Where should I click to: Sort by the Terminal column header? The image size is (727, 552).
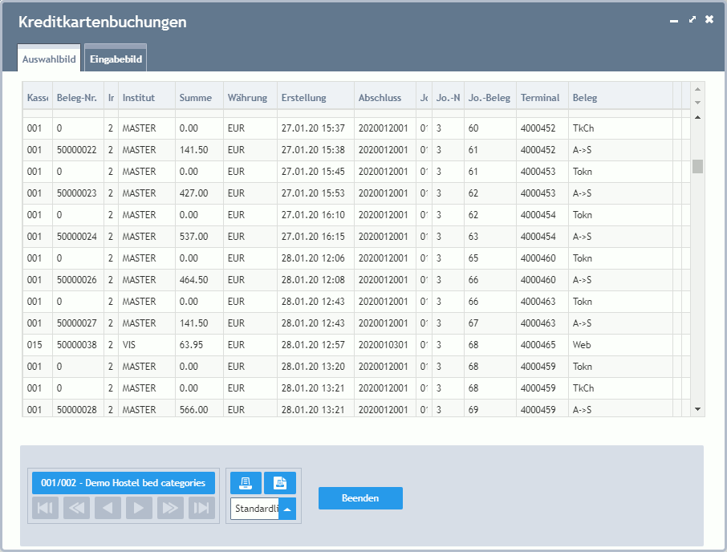coord(542,98)
